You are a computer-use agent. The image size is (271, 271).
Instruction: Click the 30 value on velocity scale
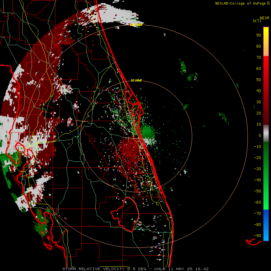point(259,102)
